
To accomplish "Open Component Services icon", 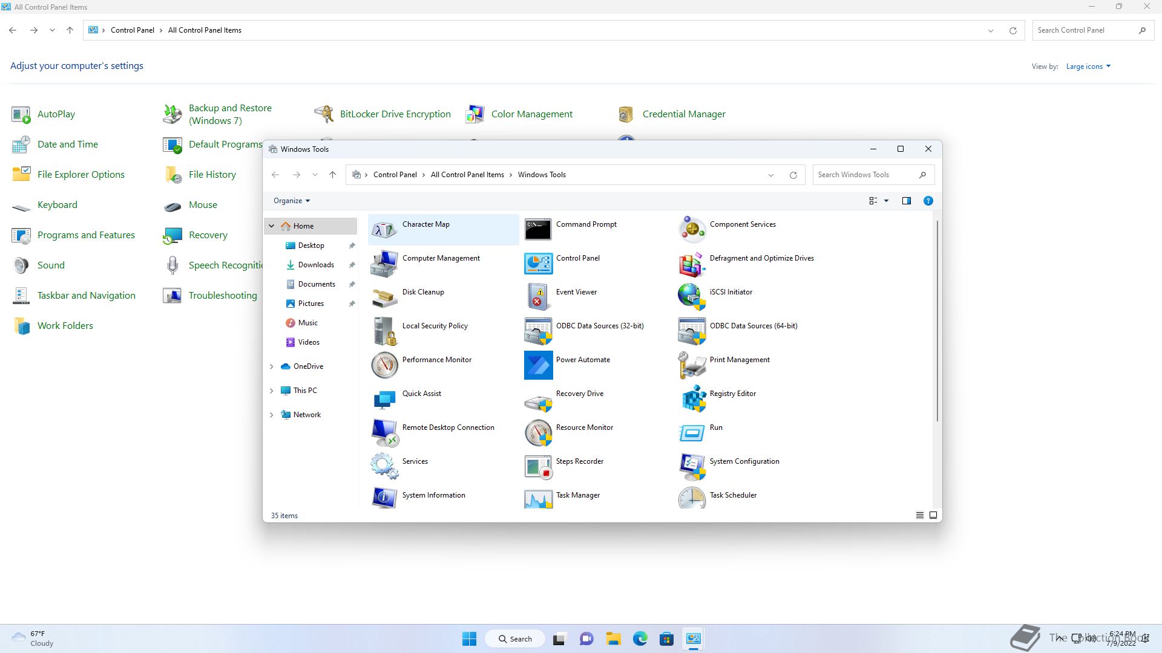I will tap(692, 230).
